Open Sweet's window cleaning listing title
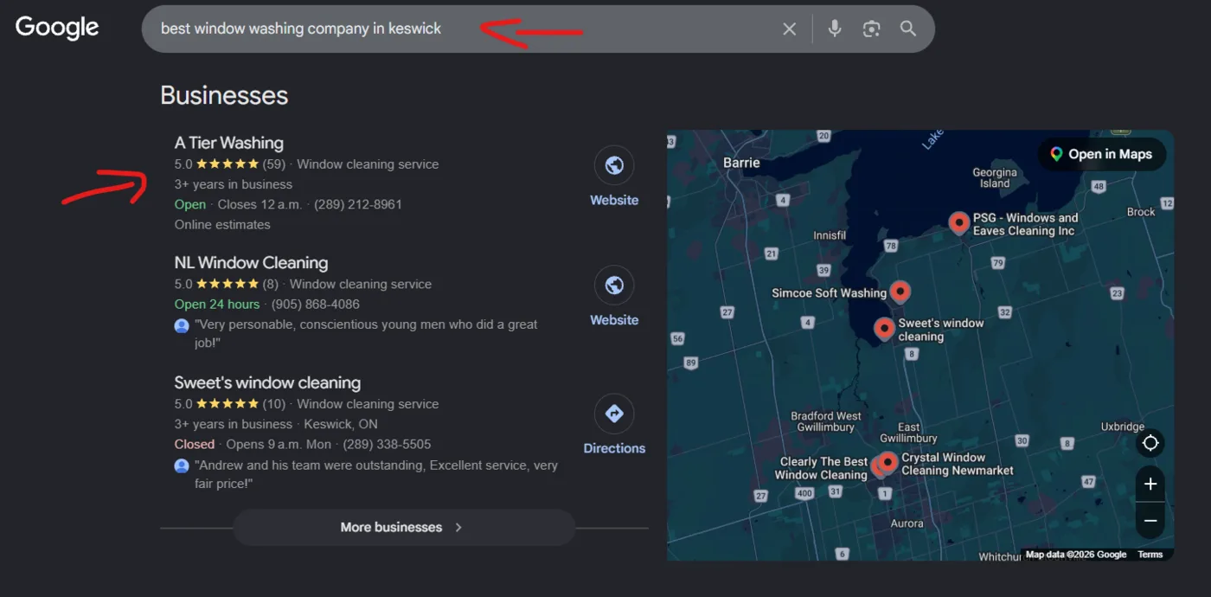1211x597 pixels. click(x=267, y=382)
